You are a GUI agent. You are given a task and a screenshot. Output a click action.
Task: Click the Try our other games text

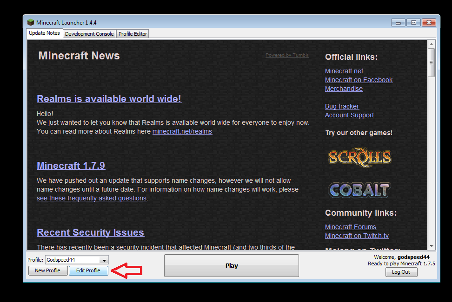coord(359,133)
